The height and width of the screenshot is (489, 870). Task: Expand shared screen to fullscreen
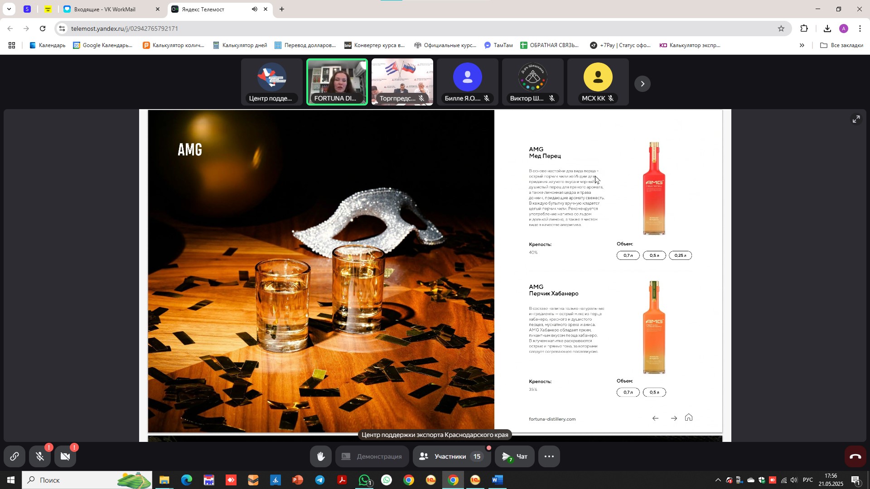tap(856, 119)
